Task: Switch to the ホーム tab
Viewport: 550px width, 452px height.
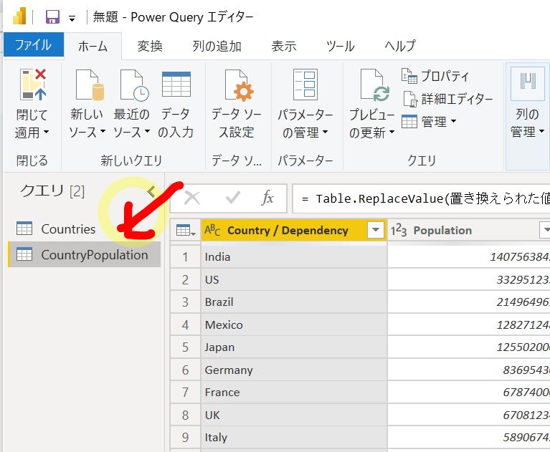Action: tap(93, 46)
